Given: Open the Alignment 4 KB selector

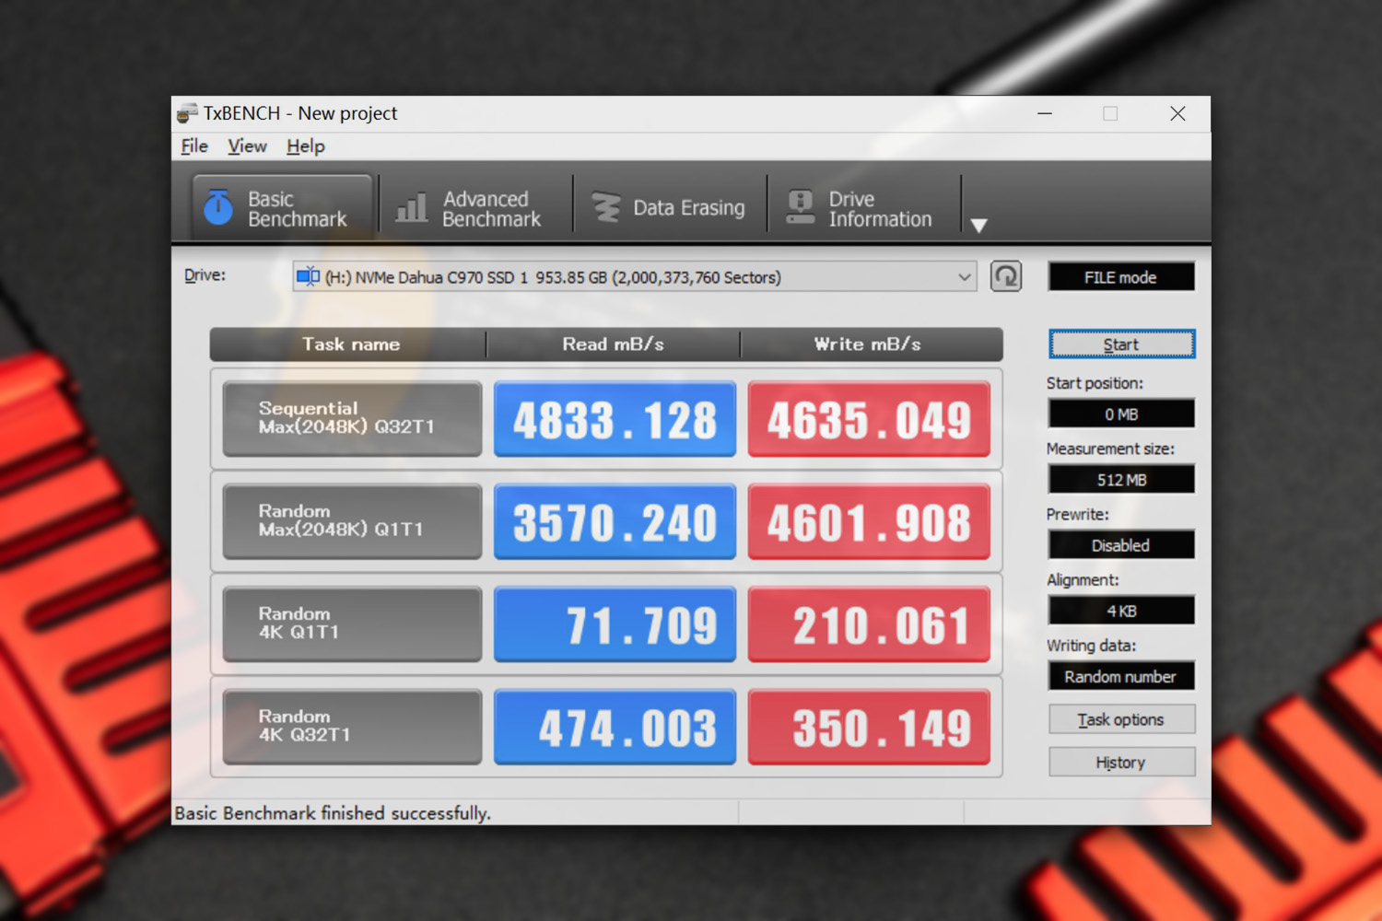Looking at the screenshot, I should pyautogui.click(x=1120, y=610).
